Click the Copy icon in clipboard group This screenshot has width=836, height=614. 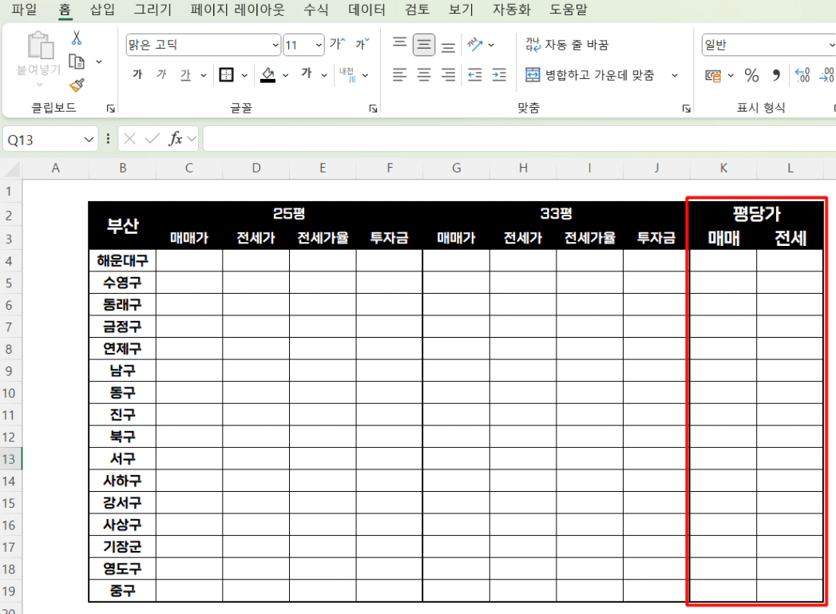pos(77,61)
